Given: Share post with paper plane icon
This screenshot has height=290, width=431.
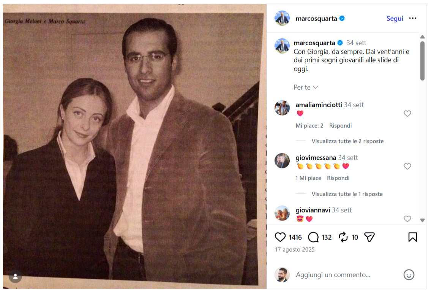Looking at the screenshot, I should pyautogui.click(x=369, y=237).
